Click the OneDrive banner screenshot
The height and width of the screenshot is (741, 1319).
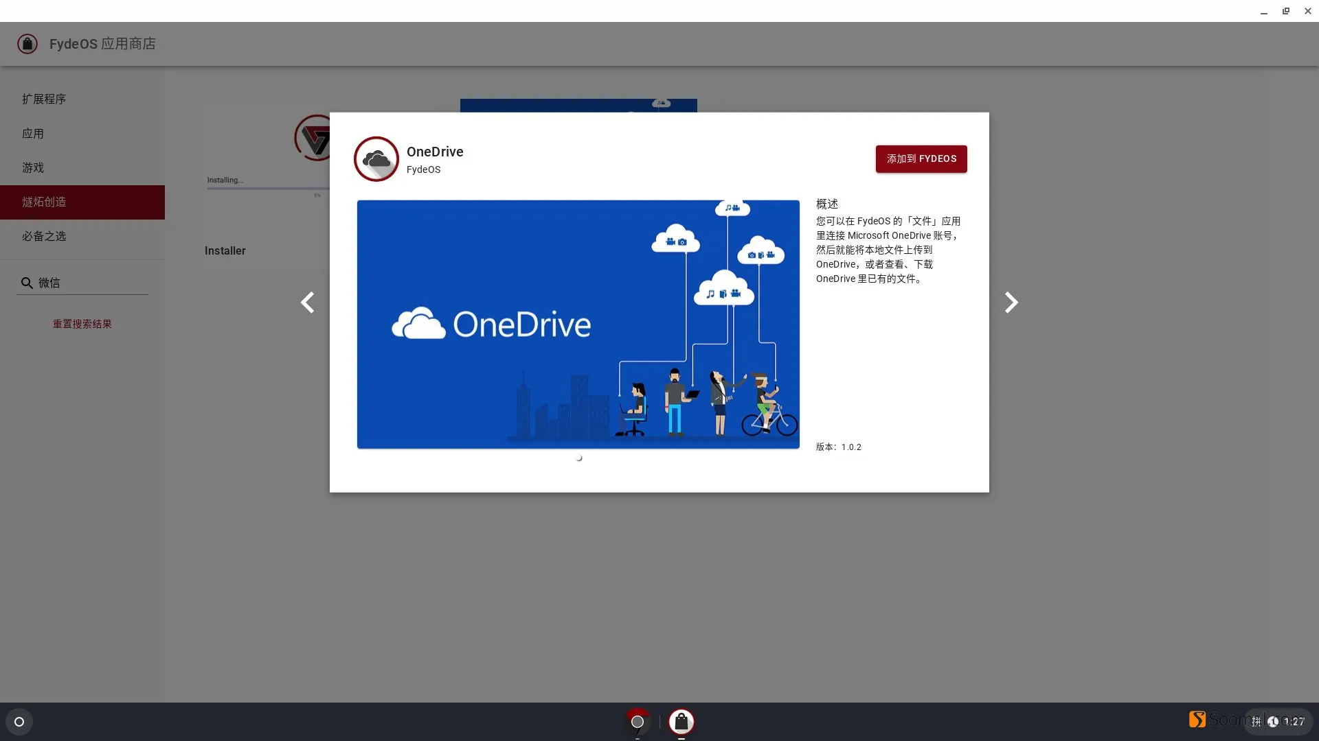point(578,325)
